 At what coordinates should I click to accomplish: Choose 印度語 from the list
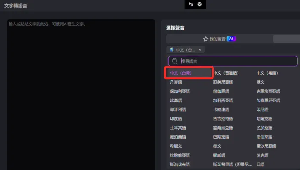tap(176, 118)
